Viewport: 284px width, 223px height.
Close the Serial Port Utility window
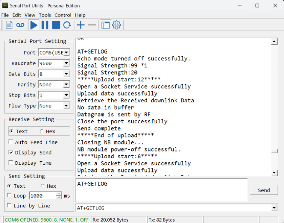275,5
